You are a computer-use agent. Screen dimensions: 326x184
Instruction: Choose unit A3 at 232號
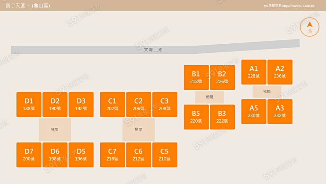pos(280,111)
